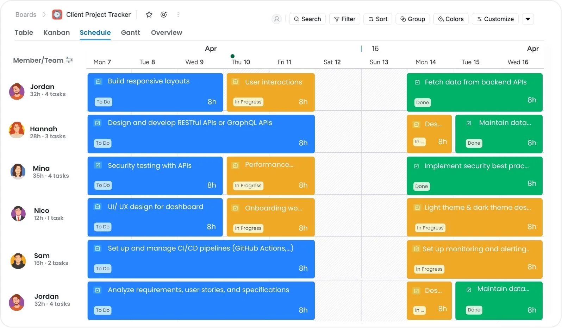Click the Client Project Tracker clock icon

coord(57,14)
